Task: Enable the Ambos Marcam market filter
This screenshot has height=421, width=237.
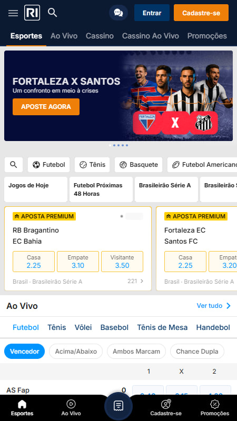Action: click(x=136, y=352)
